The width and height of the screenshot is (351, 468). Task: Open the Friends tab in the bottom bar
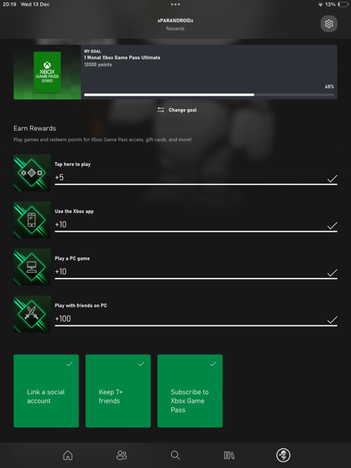(x=121, y=455)
